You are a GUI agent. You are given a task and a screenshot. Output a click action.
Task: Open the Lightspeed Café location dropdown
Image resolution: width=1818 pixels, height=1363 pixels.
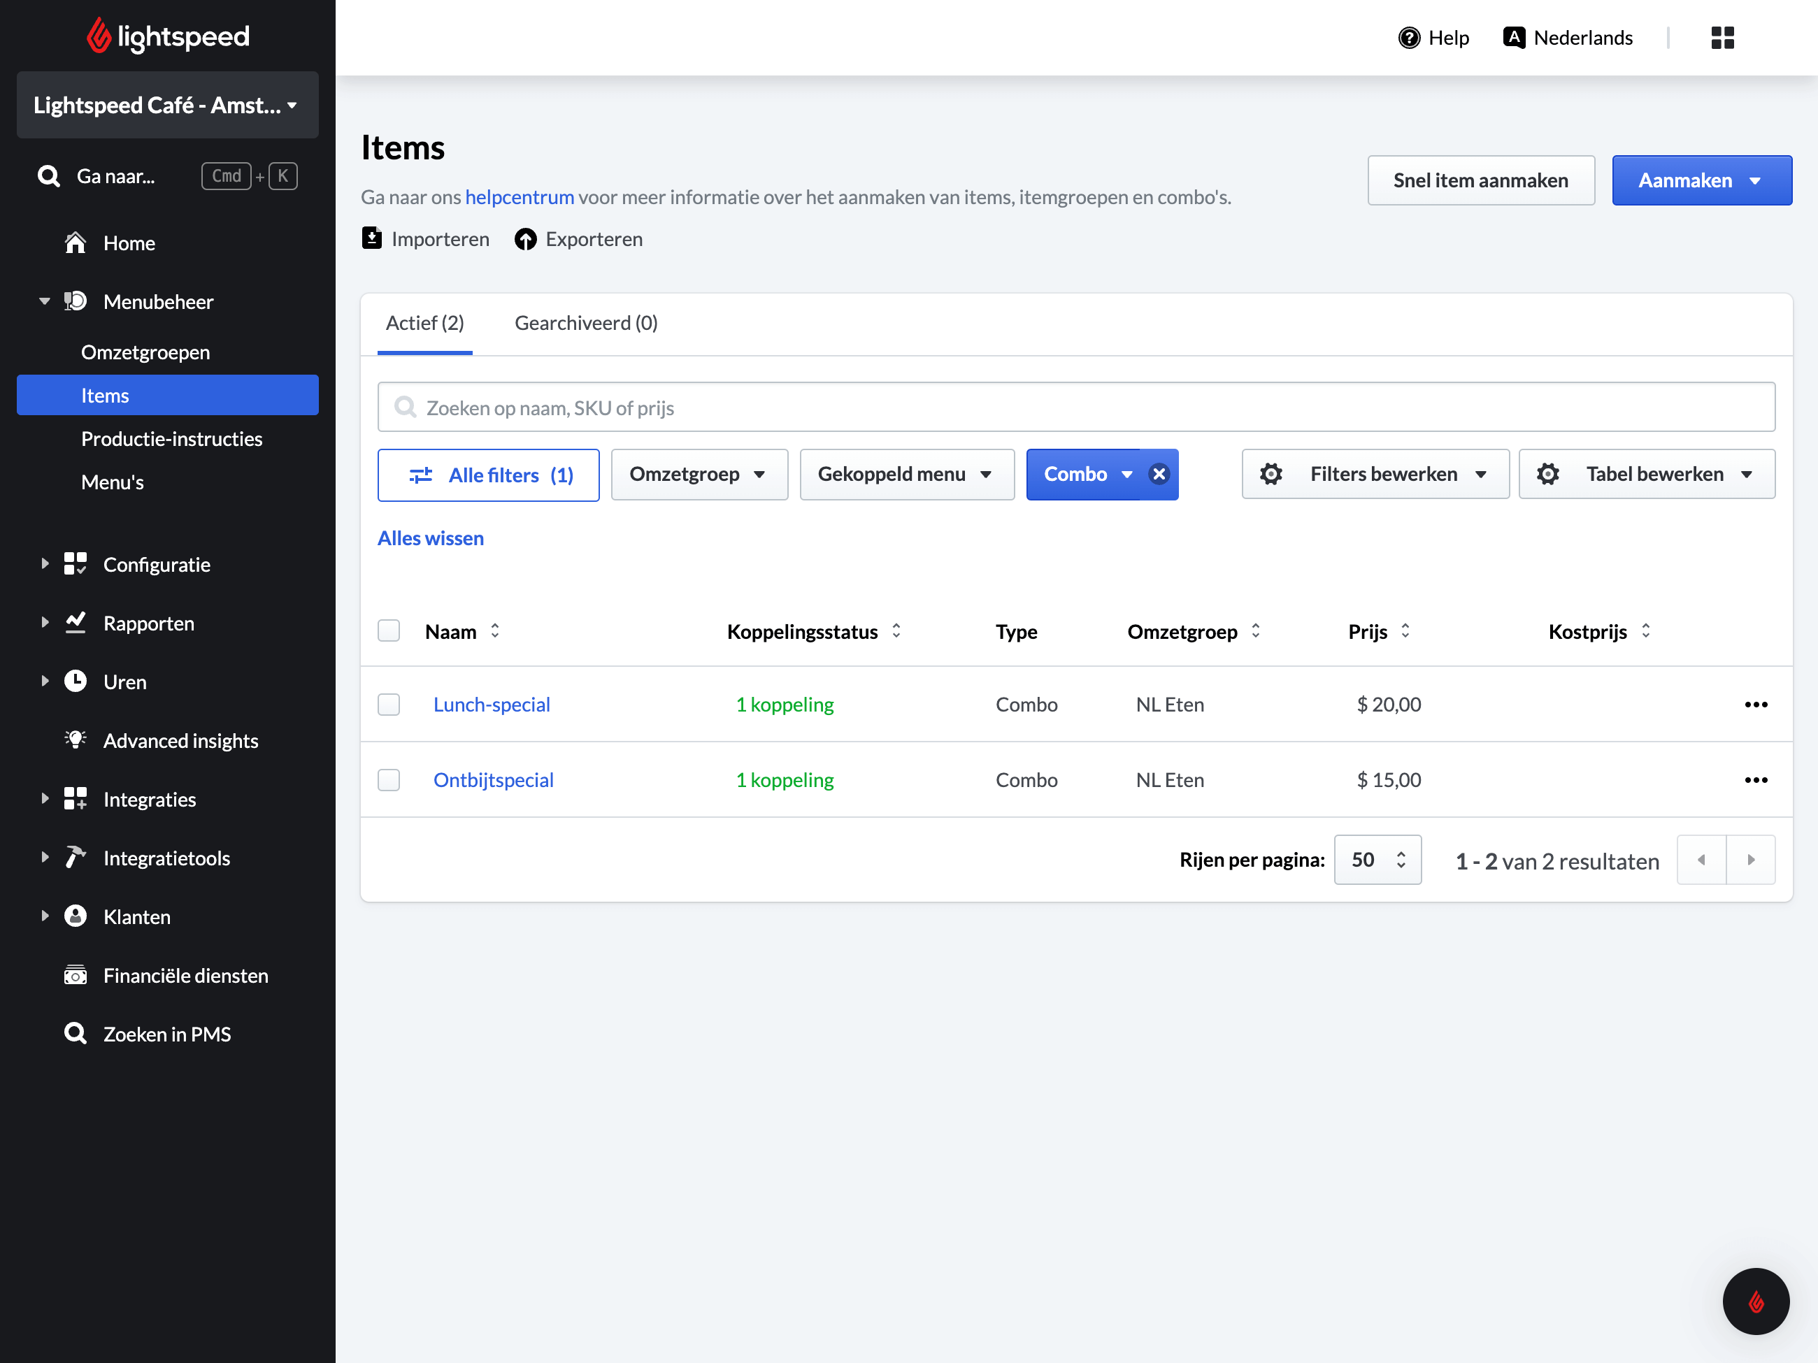pos(168,104)
